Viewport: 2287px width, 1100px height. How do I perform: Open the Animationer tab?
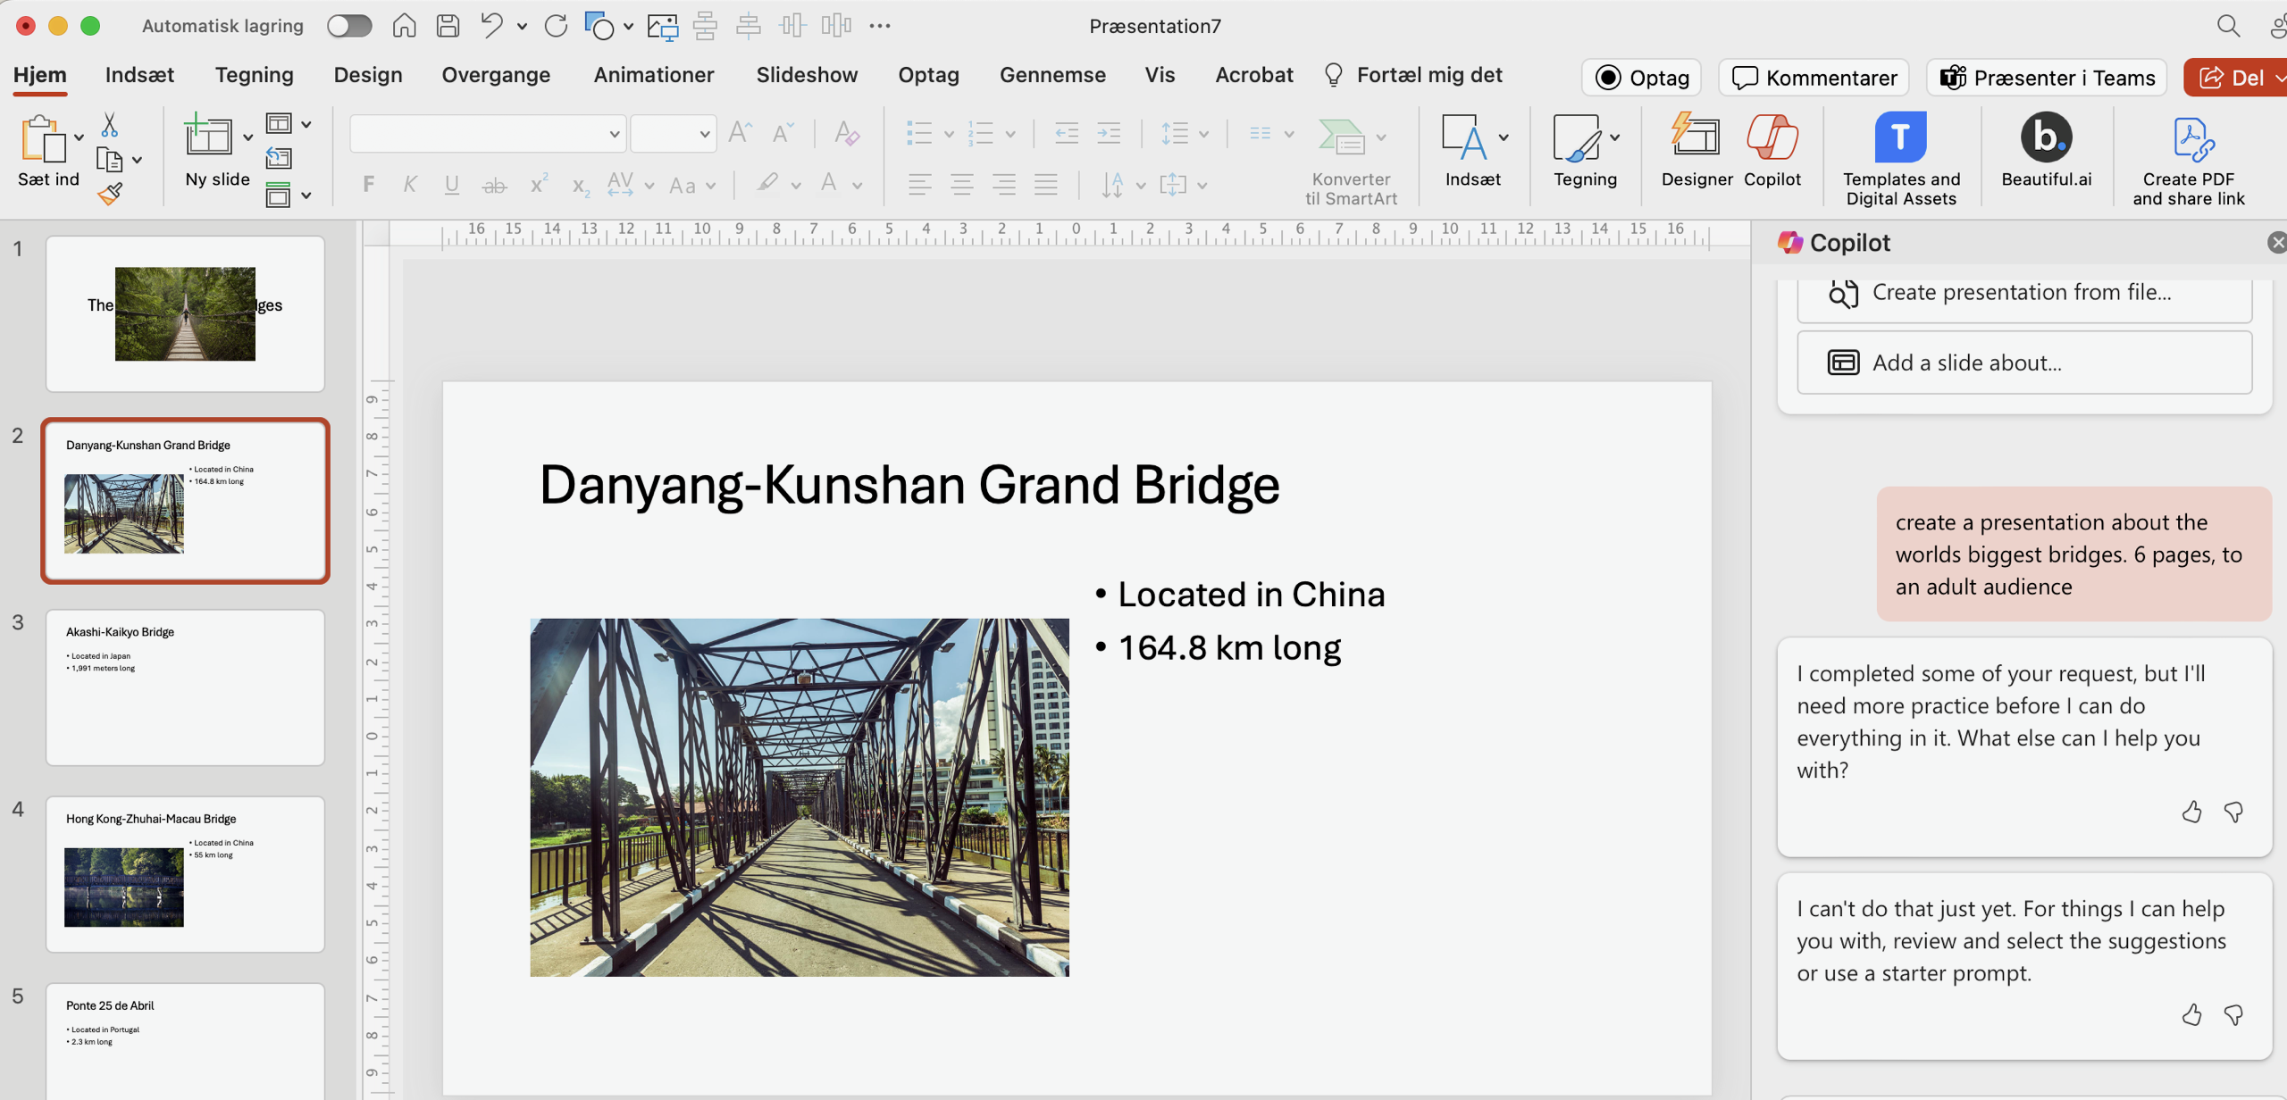pos(653,75)
